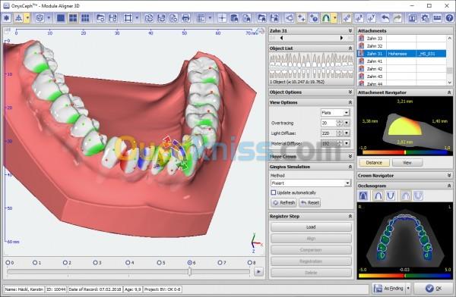
Task: Go to next tooth arrow
Action: click(342, 38)
